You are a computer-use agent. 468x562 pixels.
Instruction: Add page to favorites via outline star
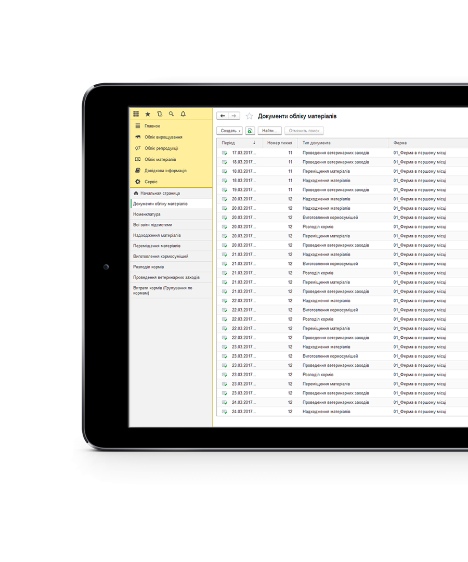tap(249, 116)
